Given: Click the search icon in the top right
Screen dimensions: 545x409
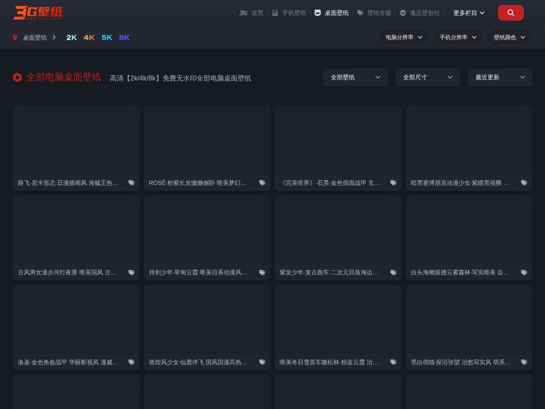Looking at the screenshot, I should coord(511,13).
